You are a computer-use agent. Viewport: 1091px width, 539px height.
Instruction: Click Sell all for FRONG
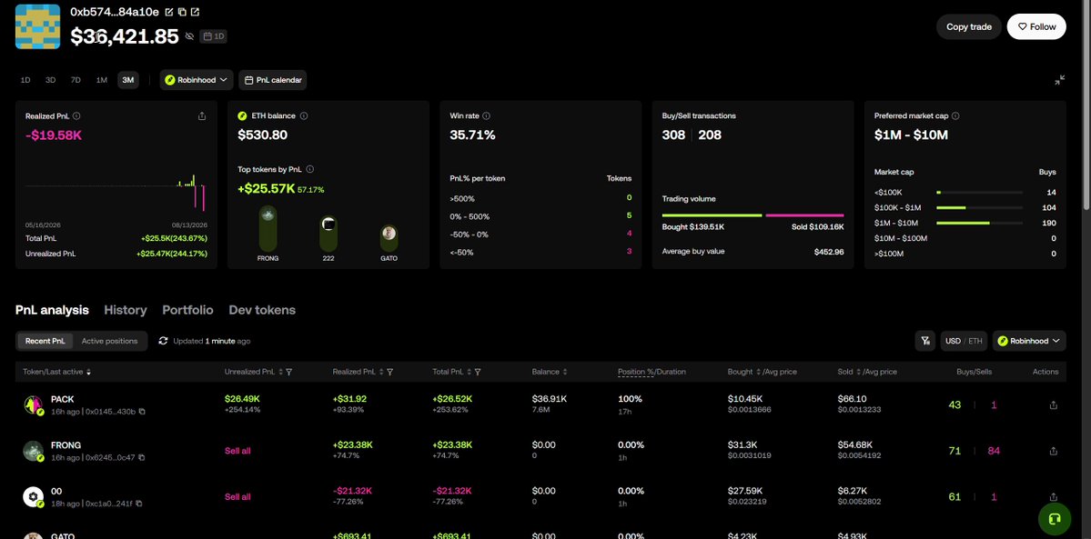click(x=237, y=451)
